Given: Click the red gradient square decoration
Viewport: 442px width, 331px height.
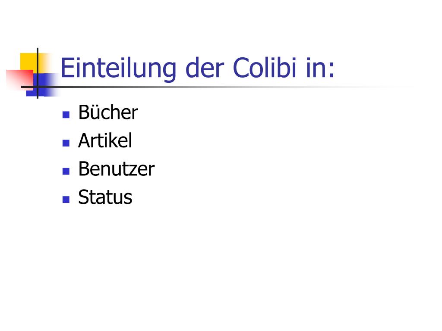Looking at the screenshot, I should [19, 80].
